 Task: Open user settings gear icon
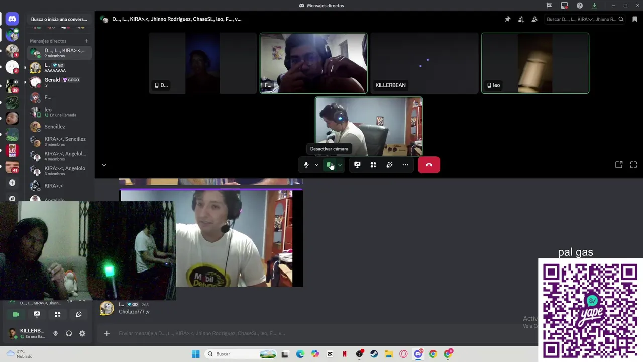tap(82, 334)
